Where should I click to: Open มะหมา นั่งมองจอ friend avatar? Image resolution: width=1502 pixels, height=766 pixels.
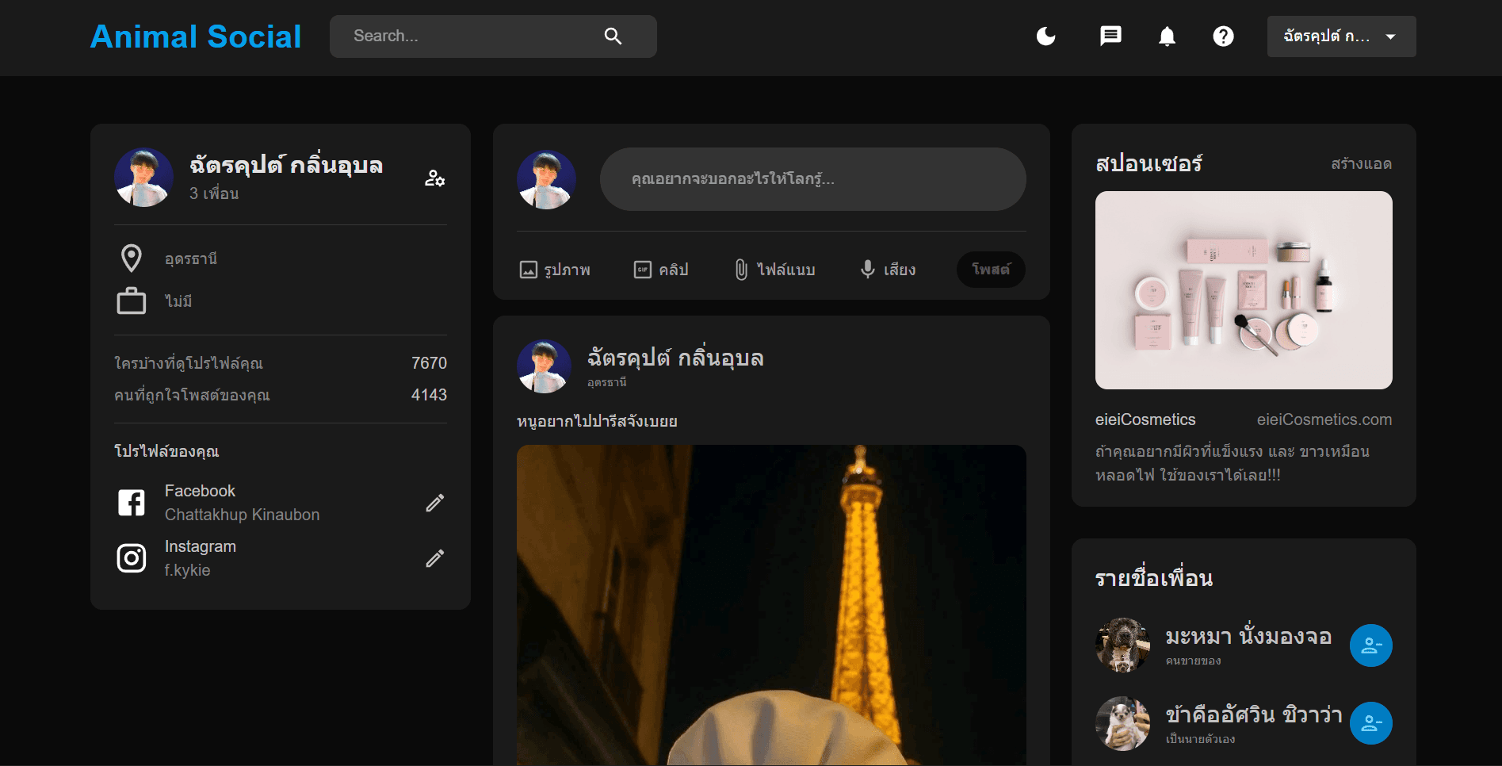(1123, 645)
